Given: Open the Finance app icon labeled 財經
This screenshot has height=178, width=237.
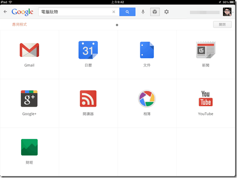Looking at the screenshot, I should (29, 147).
